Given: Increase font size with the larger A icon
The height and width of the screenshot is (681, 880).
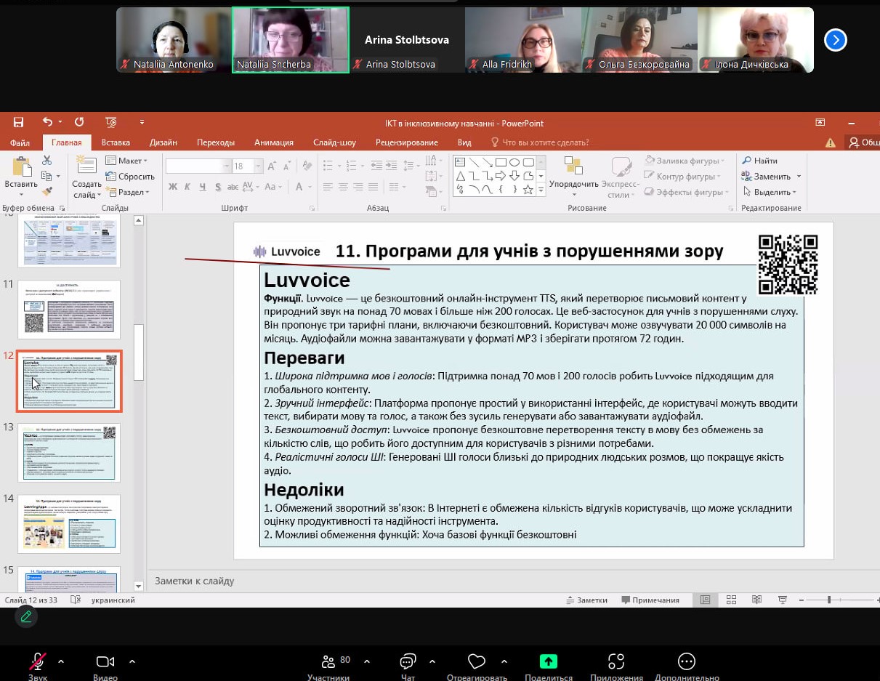Looking at the screenshot, I should pyautogui.click(x=270, y=166).
